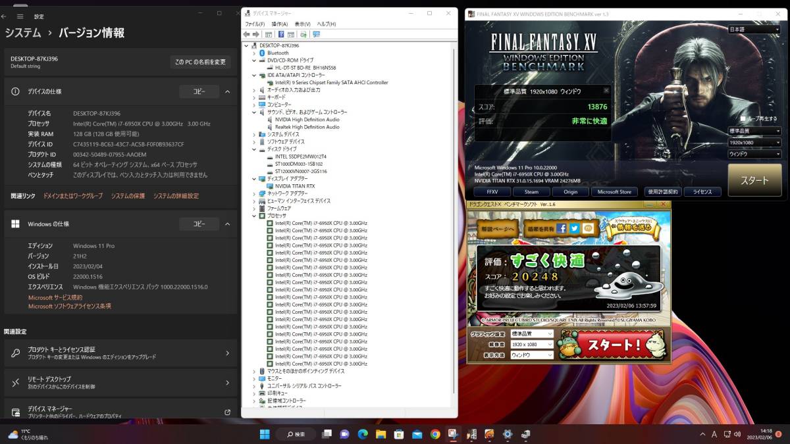Open the 操作(A) menu in Device Manager
Image resolution: width=790 pixels, height=444 pixels.
(280, 24)
